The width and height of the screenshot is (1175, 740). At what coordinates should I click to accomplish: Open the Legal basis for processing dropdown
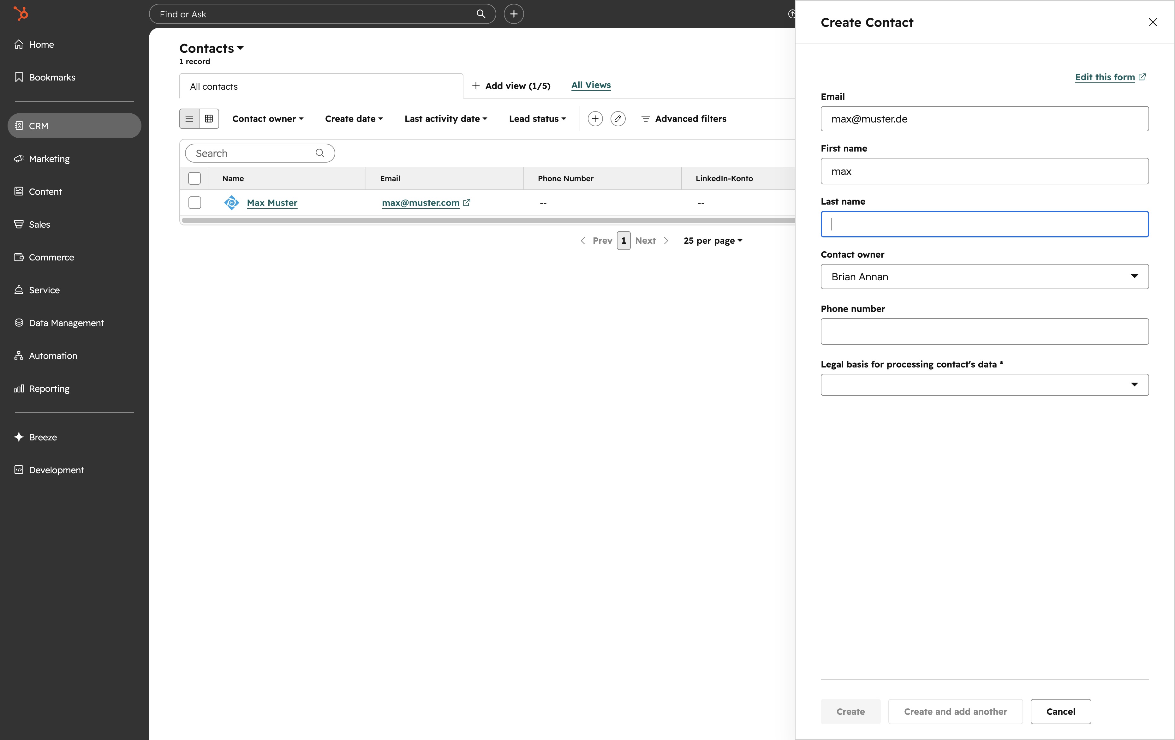[x=984, y=385]
